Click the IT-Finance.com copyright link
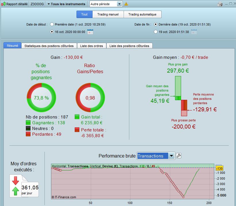The height and width of the screenshot is (206, 236). click(x=64, y=197)
